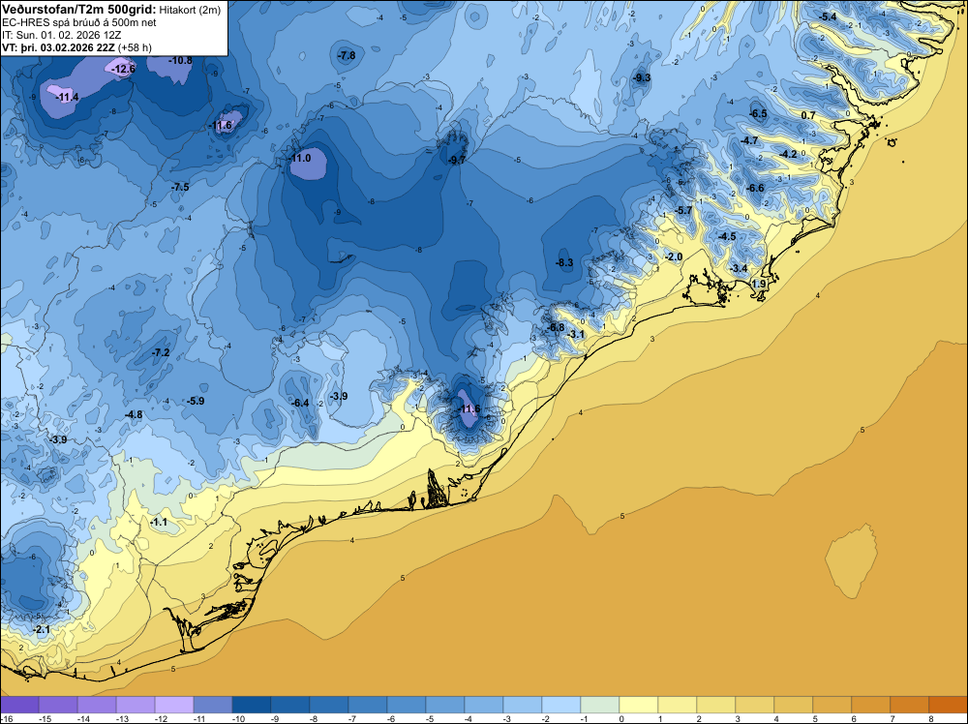Click the title 'Veðurstofan/T2m 500grid:'
This screenshot has height=724, width=968.
[x=78, y=10]
